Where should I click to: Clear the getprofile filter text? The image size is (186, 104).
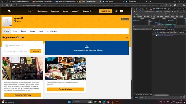tap(166, 14)
